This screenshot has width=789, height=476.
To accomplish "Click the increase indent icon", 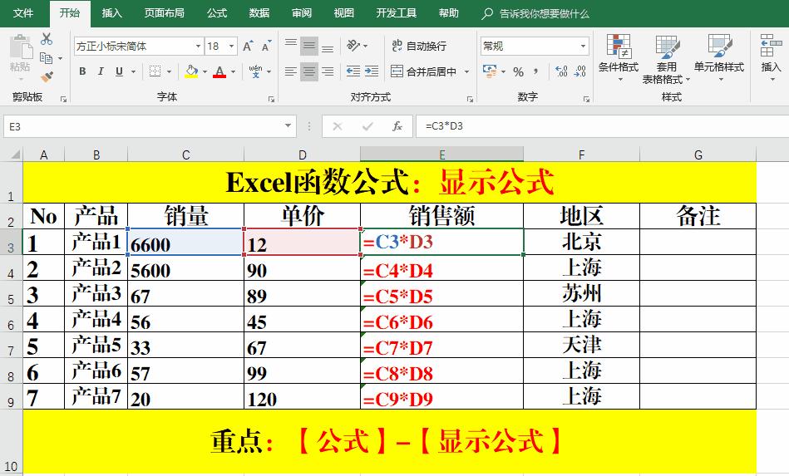I will pos(372,71).
